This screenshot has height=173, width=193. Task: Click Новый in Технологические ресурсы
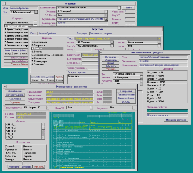[x=111, y=63]
